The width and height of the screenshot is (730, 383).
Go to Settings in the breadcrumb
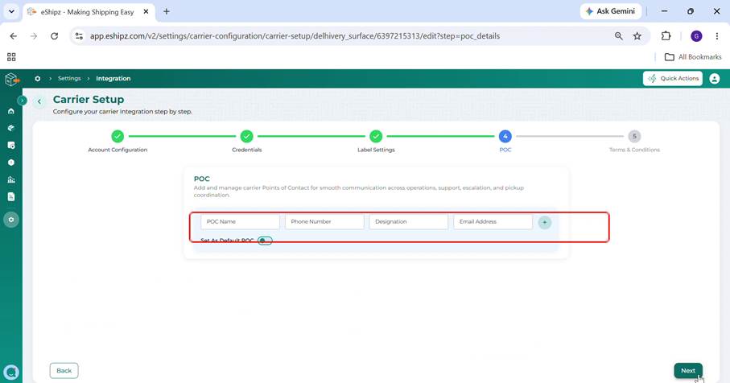pos(69,78)
